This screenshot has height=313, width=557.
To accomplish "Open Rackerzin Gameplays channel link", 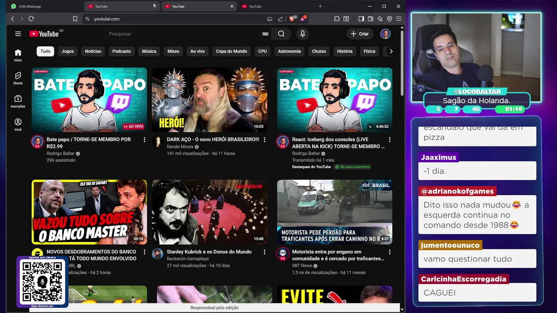I will 188,259.
